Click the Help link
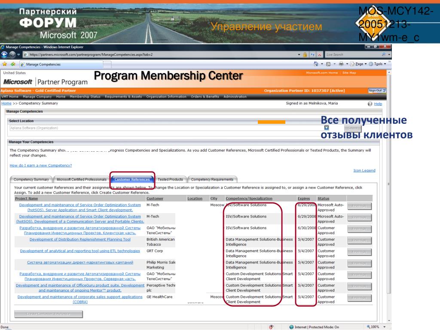Viewport: 440px width, 330px height. coord(378,104)
